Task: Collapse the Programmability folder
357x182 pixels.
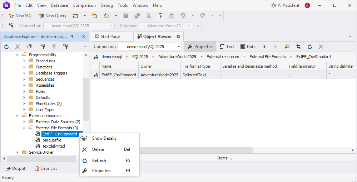Action: click(x=17, y=55)
